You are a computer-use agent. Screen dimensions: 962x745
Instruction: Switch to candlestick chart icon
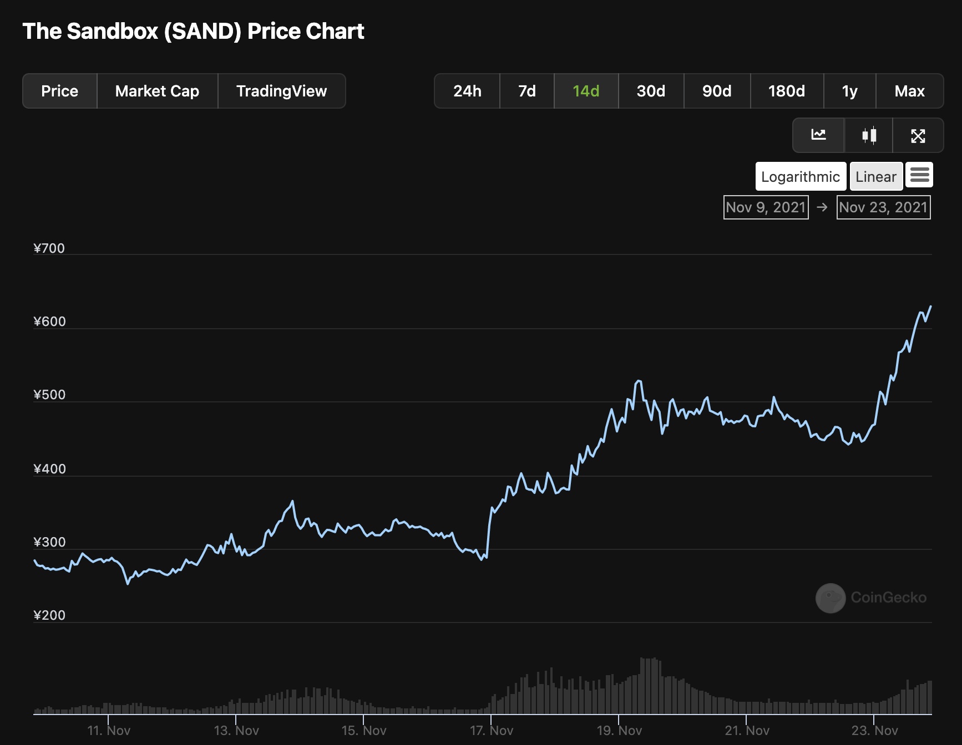[869, 135]
